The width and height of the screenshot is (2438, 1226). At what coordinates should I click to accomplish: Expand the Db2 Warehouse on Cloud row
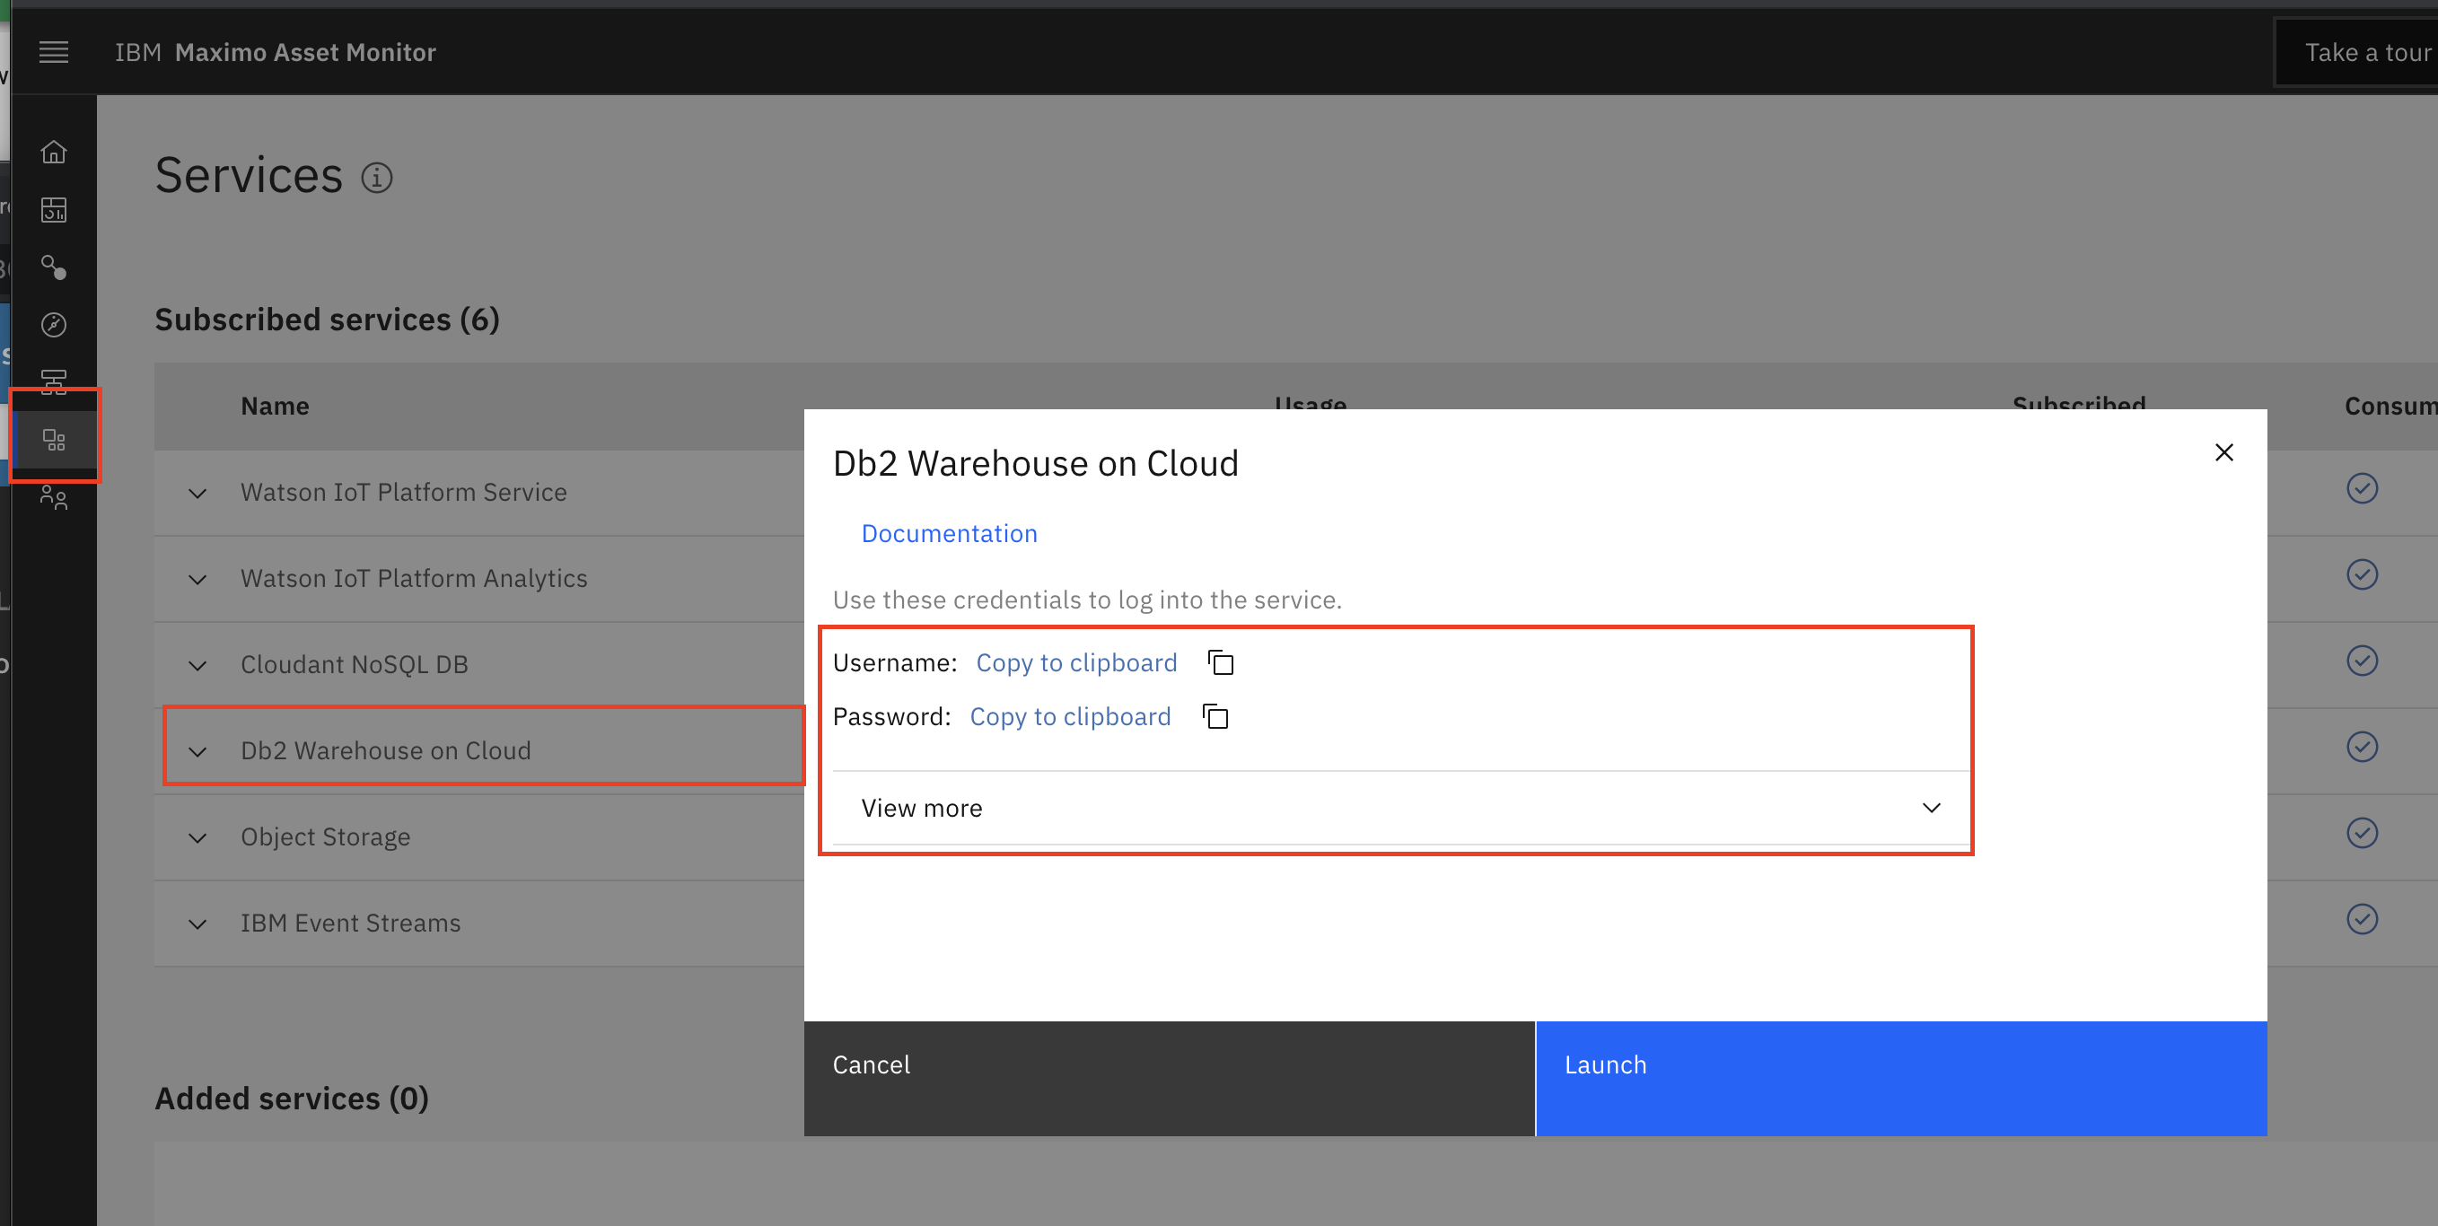tap(197, 752)
